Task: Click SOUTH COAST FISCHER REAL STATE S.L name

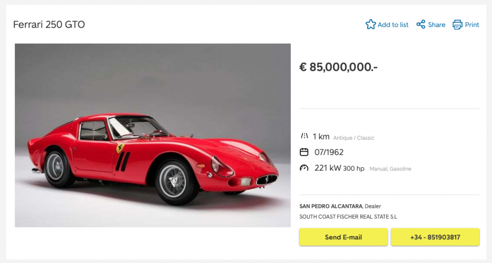Action: coord(348,217)
